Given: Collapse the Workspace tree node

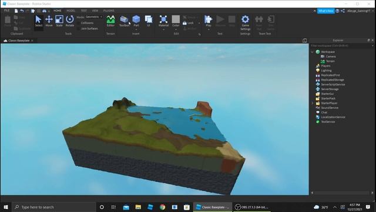Looking at the screenshot, I should [312, 52].
